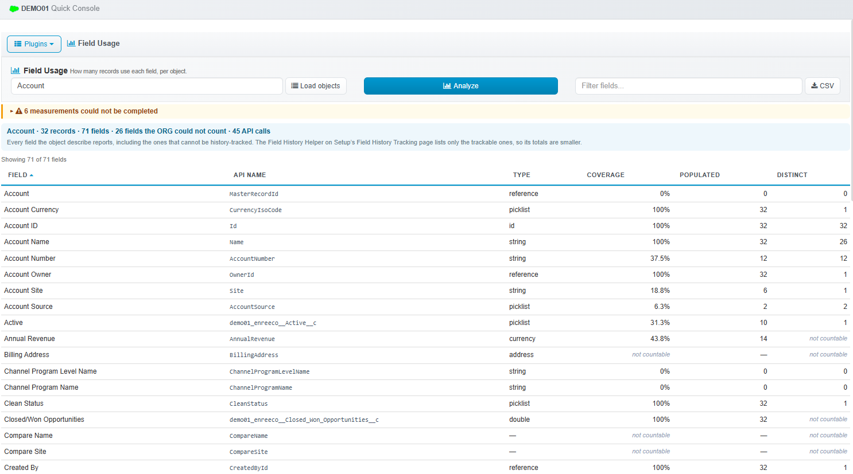Image resolution: width=853 pixels, height=474 pixels.
Task: Click the Account object input field
Action: click(x=147, y=86)
